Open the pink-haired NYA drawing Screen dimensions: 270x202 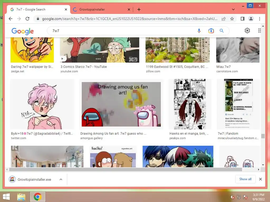(x=42, y=104)
